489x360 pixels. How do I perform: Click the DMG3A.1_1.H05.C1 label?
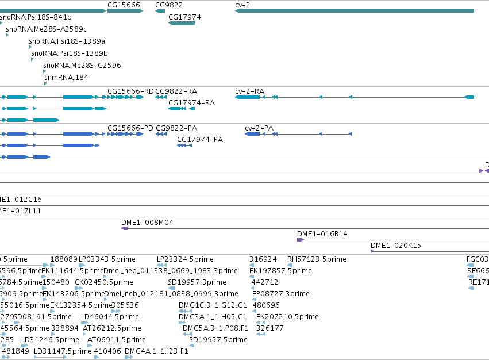point(213,317)
